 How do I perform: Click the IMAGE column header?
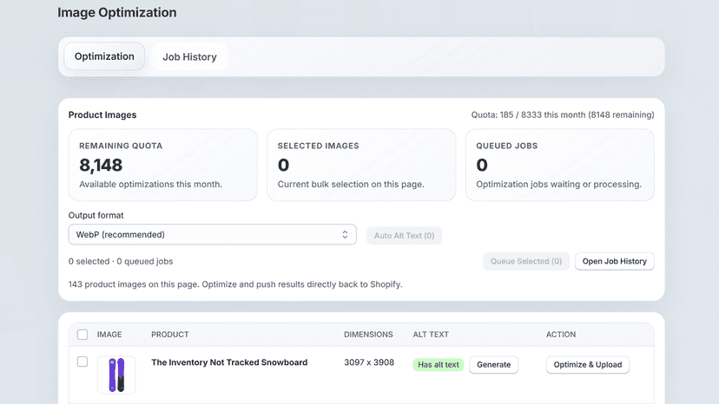coord(109,335)
